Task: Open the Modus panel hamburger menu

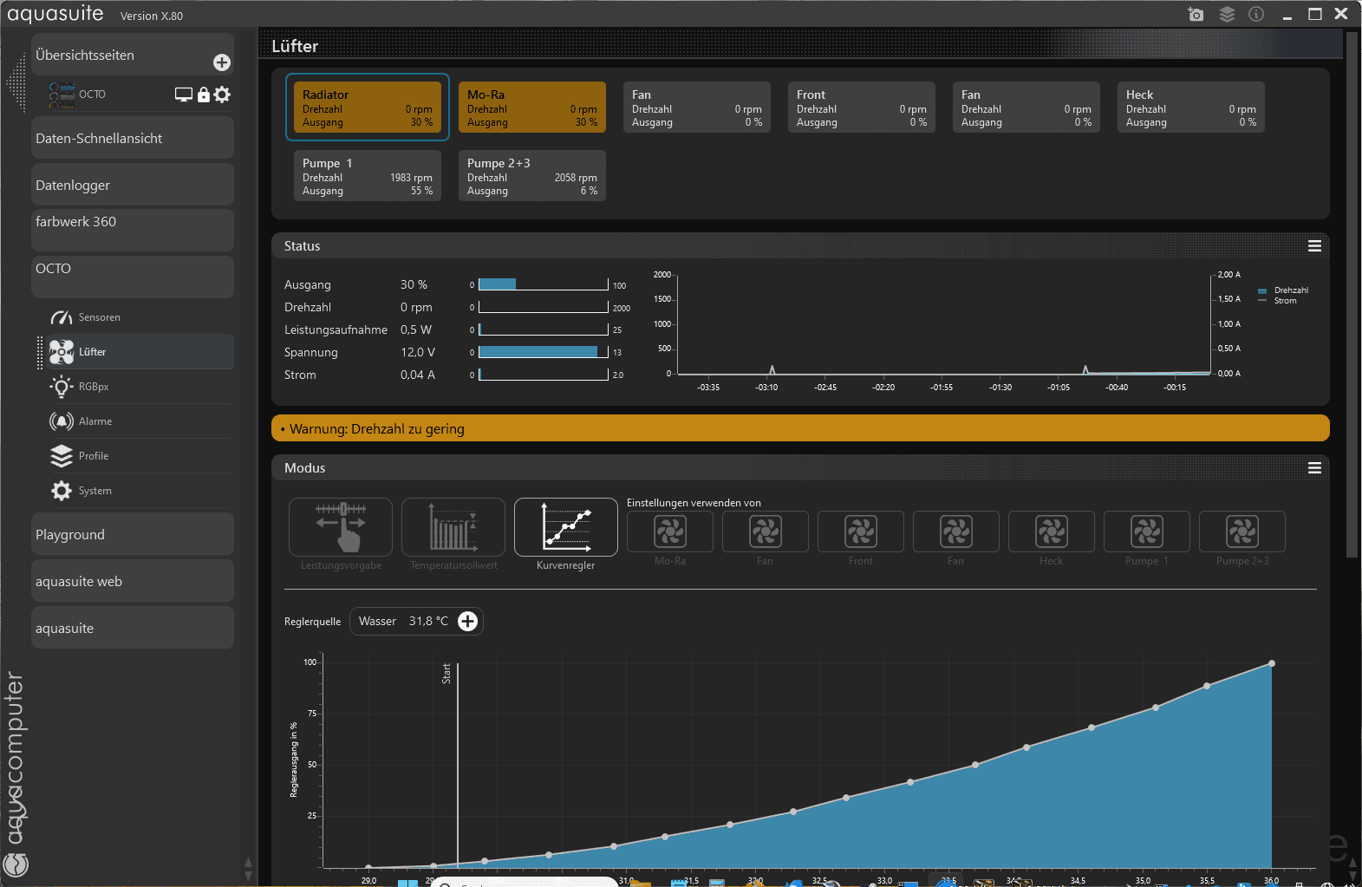Action: [1314, 468]
